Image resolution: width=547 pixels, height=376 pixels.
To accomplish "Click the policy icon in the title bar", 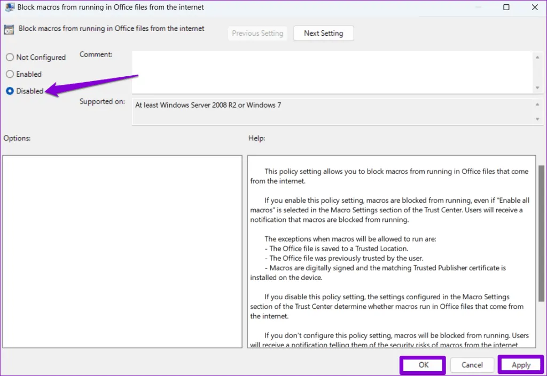I will (x=10, y=7).
